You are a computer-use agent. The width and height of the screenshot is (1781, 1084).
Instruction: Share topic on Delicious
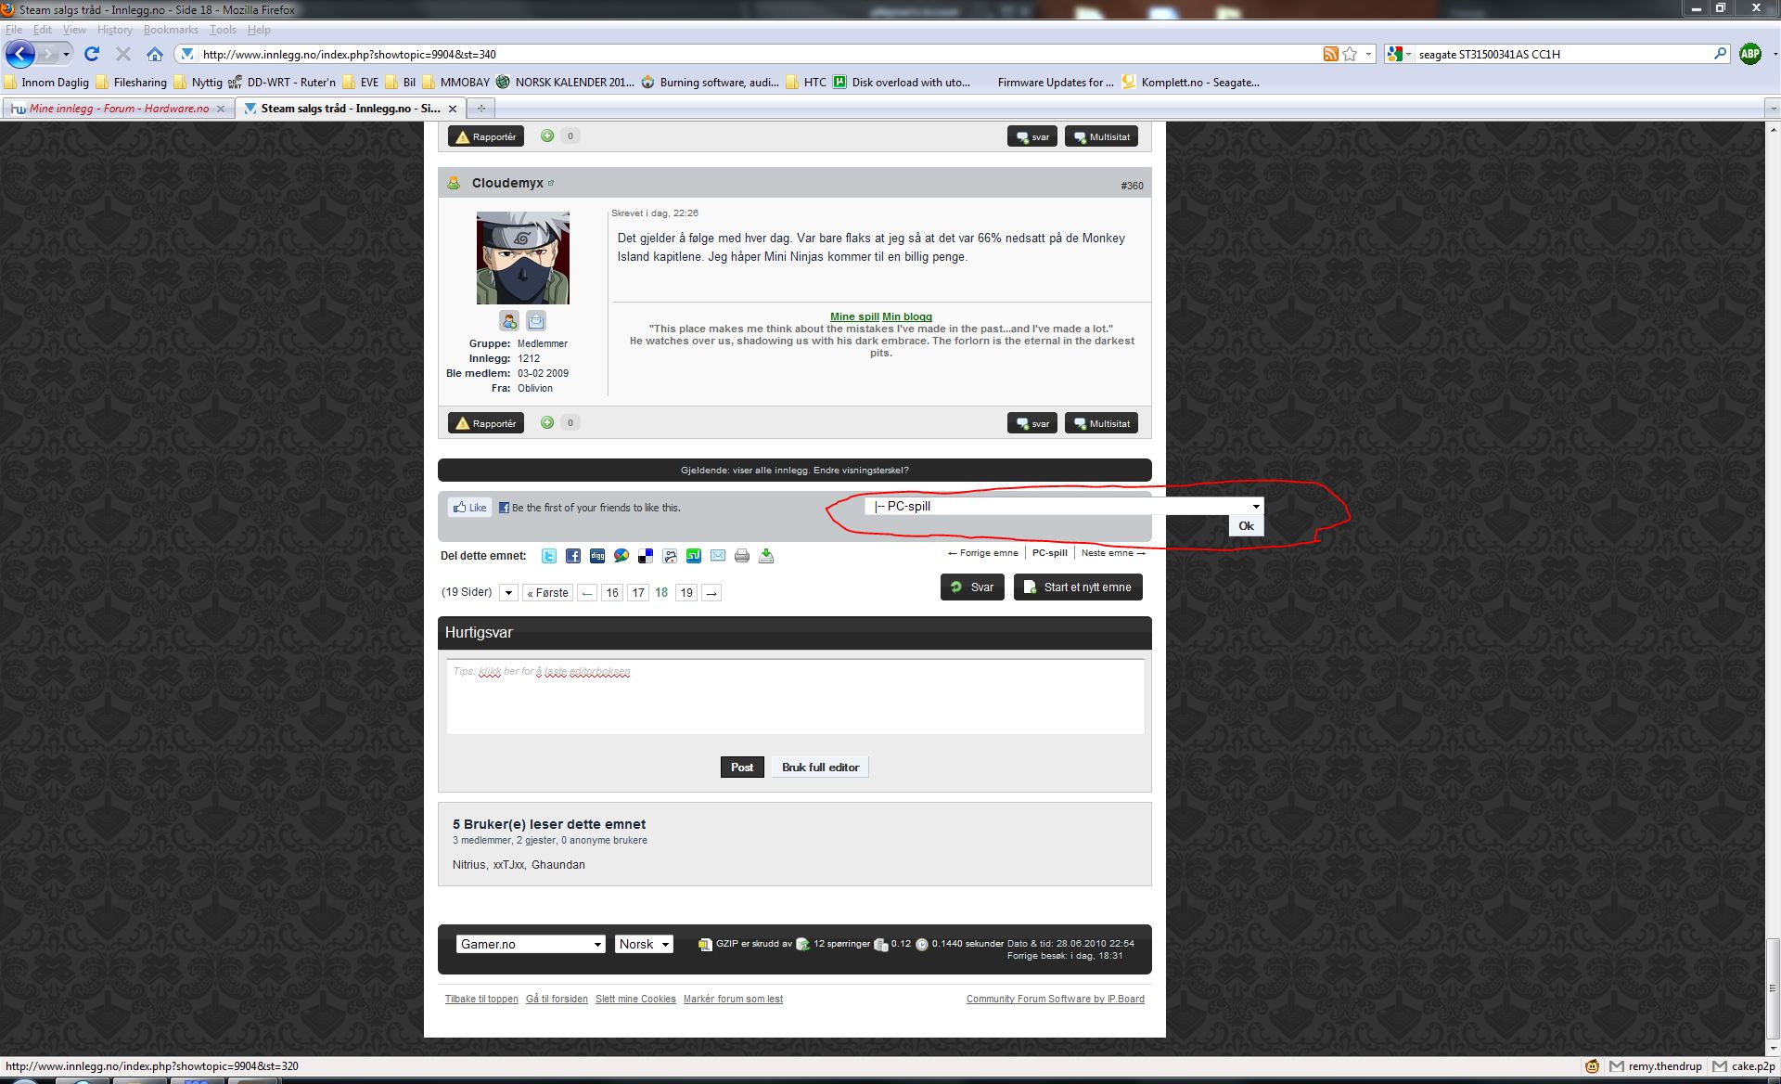646,556
